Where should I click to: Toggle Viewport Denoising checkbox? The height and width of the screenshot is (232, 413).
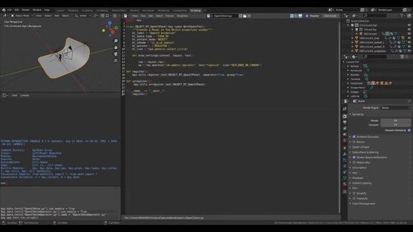click(409, 130)
